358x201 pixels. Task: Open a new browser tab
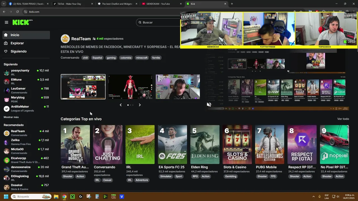pyautogui.click(x=232, y=4)
